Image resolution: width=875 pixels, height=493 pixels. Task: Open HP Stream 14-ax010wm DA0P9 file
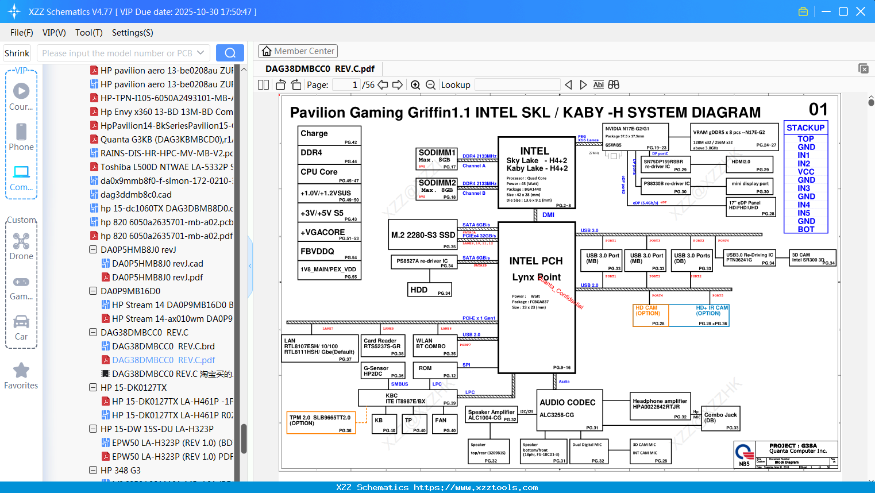point(168,319)
